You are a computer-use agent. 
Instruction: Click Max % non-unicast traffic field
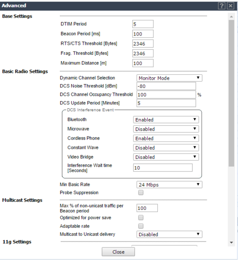click(x=147, y=208)
